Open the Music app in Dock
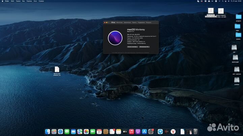Image resolution: width=243 pixels, height=136 pixels. tap(131, 132)
